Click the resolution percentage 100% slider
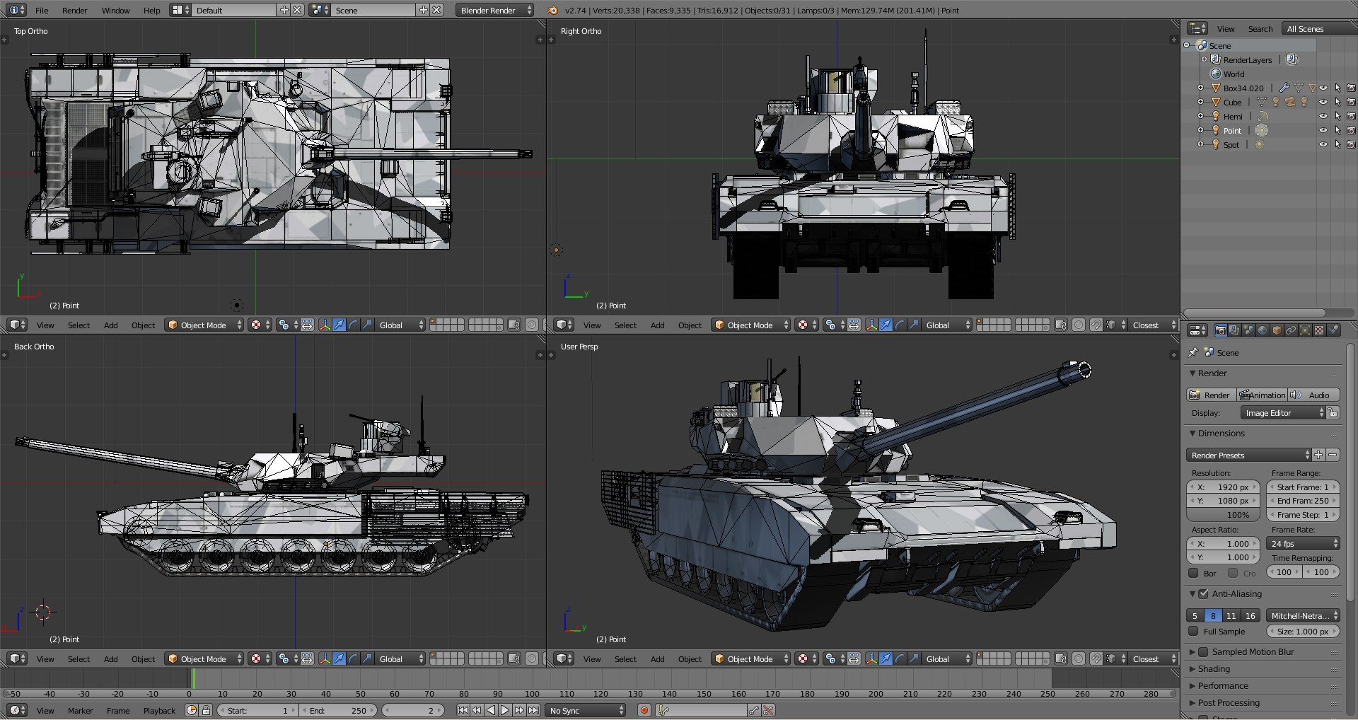 [1223, 514]
